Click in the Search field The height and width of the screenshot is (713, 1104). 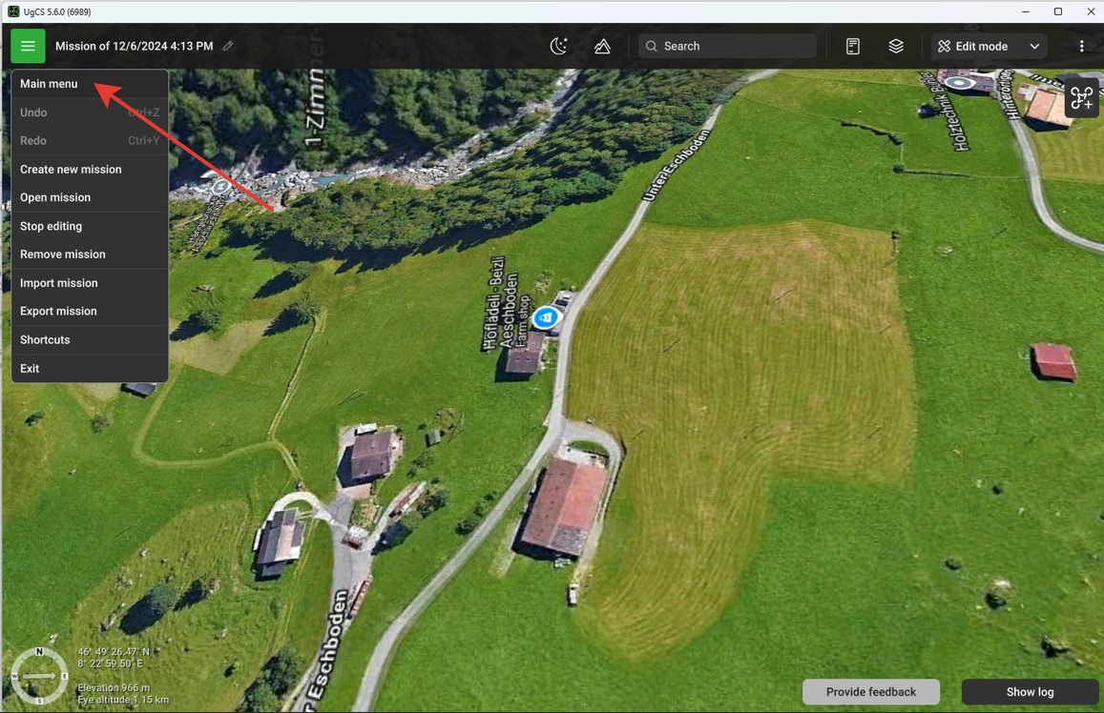point(727,47)
